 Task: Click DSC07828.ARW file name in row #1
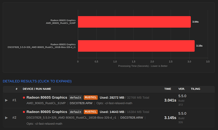81,103
